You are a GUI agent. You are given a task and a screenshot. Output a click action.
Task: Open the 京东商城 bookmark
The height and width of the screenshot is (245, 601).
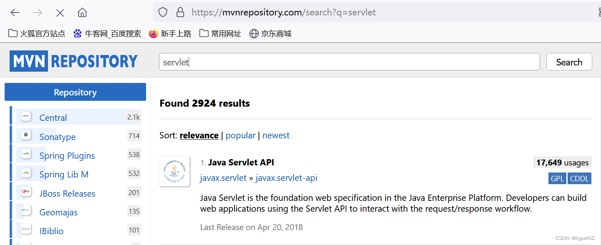click(270, 34)
